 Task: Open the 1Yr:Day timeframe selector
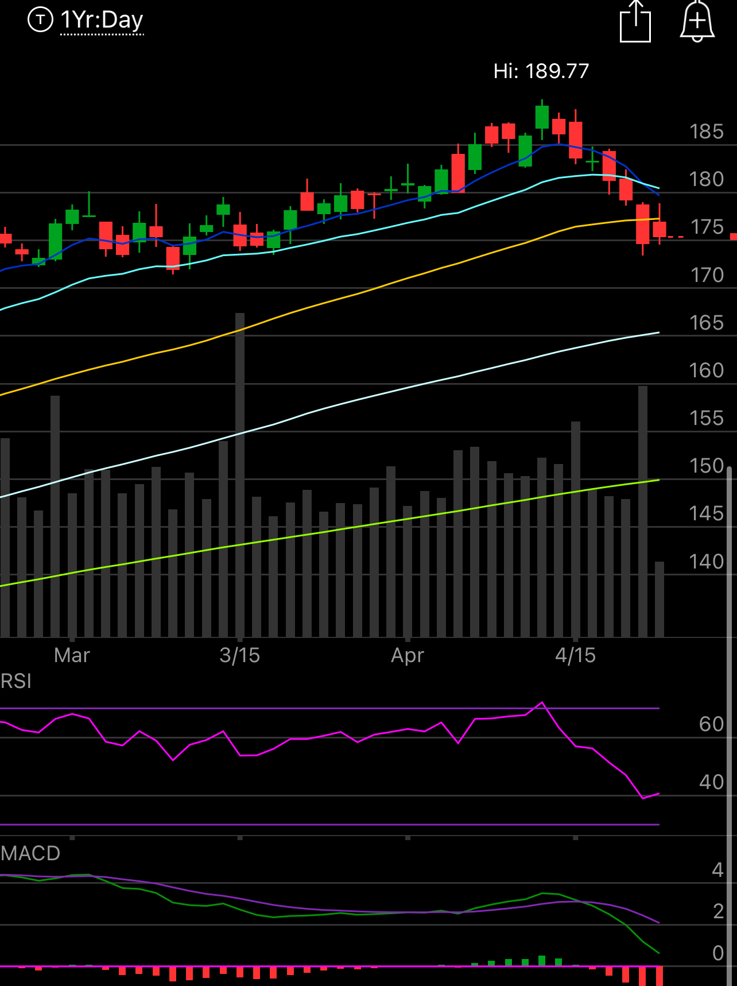pyautogui.click(x=102, y=20)
